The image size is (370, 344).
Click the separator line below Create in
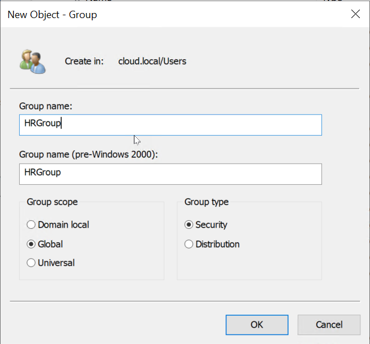click(x=185, y=89)
